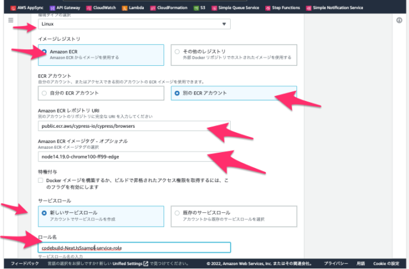The height and width of the screenshot is (269, 409).
Task: Open the Lambda service shortcut icon
Action: click(125, 8)
